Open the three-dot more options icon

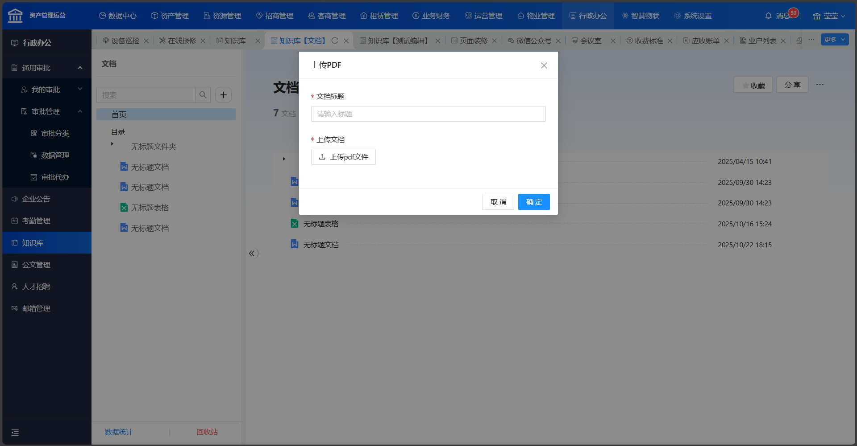pyautogui.click(x=820, y=85)
